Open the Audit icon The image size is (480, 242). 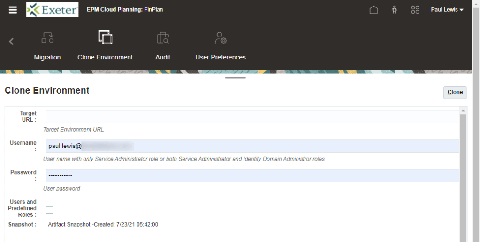click(x=163, y=38)
